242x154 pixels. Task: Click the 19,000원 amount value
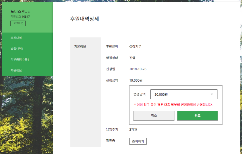(136, 80)
